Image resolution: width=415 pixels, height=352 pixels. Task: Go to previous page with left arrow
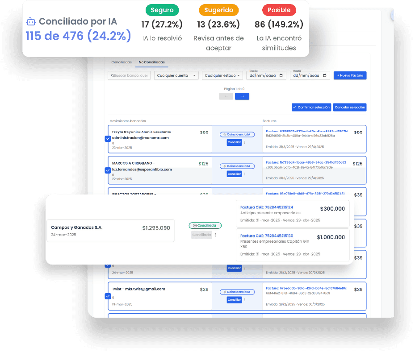226,96
